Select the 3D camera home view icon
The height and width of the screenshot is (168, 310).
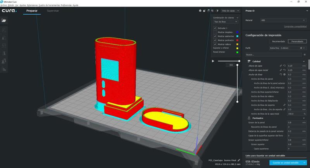[x=200, y=11]
